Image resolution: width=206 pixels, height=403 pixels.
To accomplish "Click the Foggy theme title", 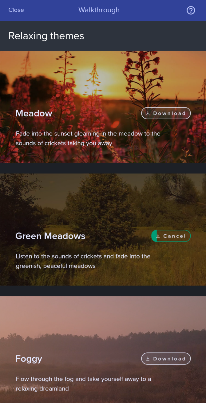I will (29, 359).
